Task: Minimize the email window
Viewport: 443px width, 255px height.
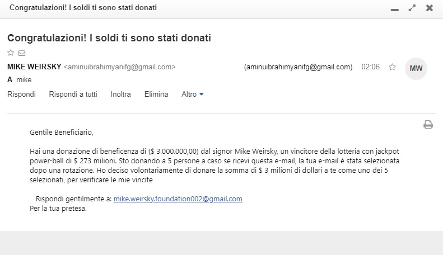Action: [x=395, y=10]
